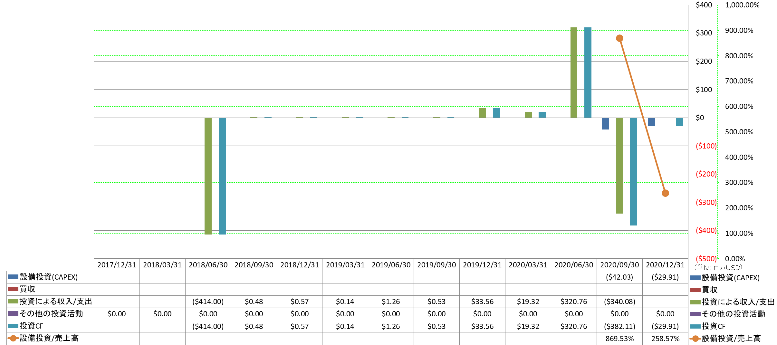The height and width of the screenshot is (345, 777).
Task: Click the tall teal bar at 2020/06/30
Action: [588, 72]
